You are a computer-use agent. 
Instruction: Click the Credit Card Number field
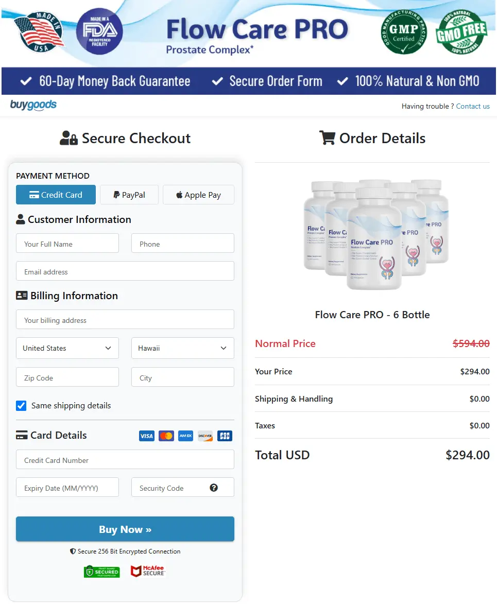125,459
